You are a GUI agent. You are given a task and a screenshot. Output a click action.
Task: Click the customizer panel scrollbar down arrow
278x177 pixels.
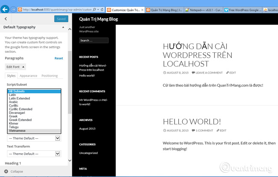[70, 160]
